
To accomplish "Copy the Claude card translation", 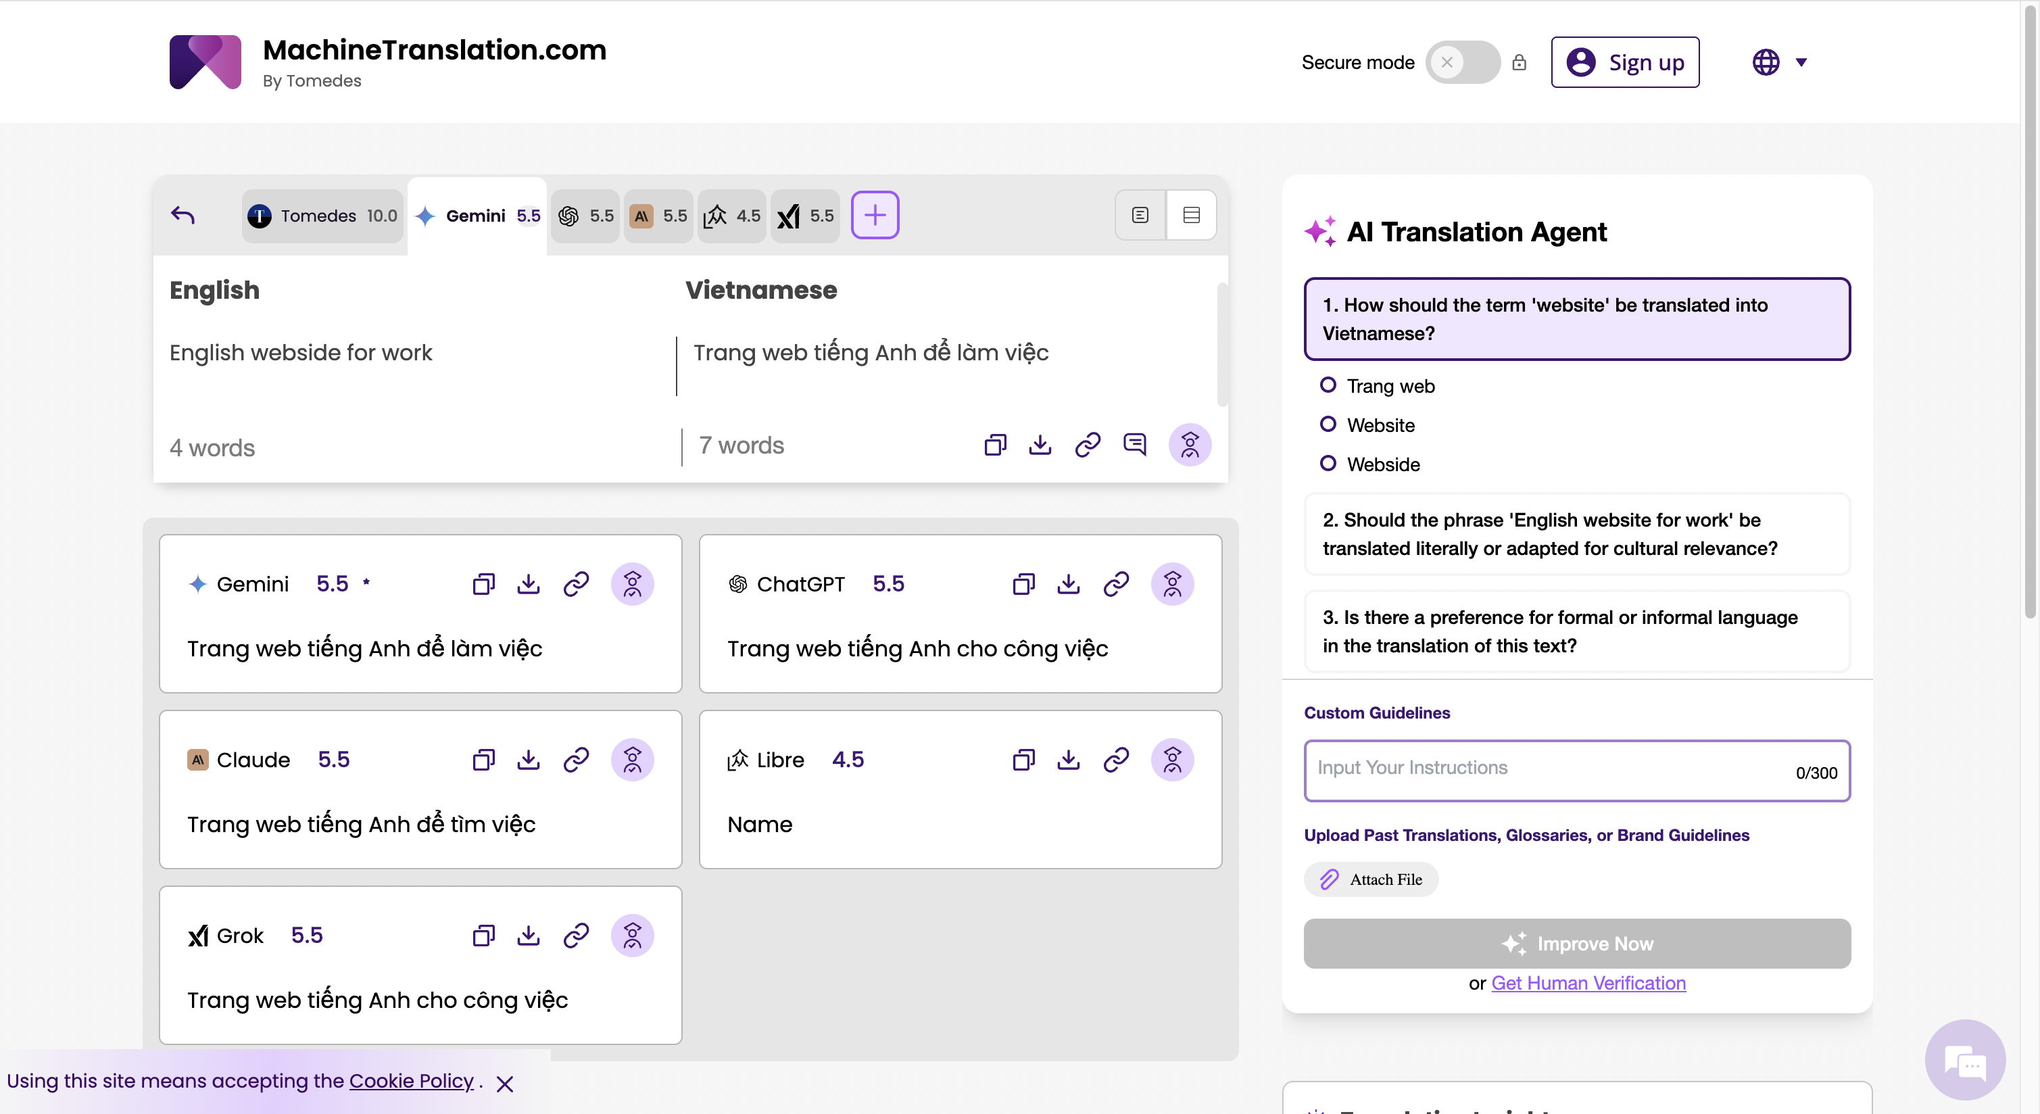I will [483, 760].
